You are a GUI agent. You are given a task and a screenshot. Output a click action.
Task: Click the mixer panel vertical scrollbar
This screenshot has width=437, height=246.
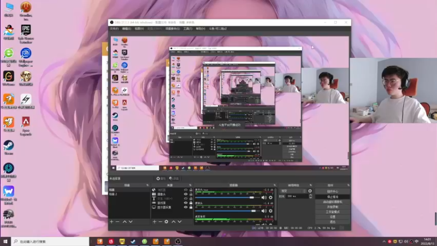point(275,205)
